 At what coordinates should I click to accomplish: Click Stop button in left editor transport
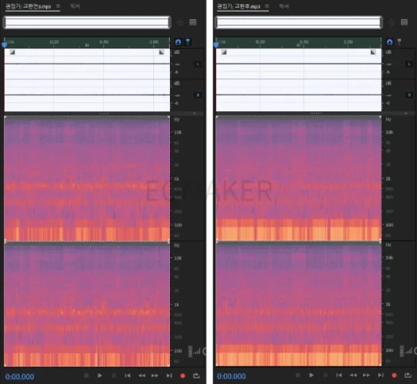86,376
